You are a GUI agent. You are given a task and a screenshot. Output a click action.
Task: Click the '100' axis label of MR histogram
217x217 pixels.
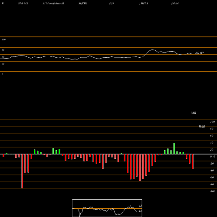pyautogui.click(x=212, y=122)
